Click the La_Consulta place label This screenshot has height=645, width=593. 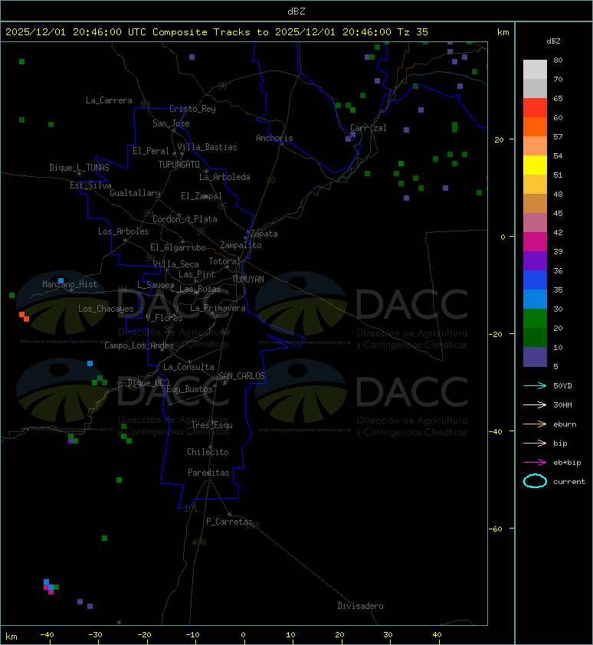(189, 367)
